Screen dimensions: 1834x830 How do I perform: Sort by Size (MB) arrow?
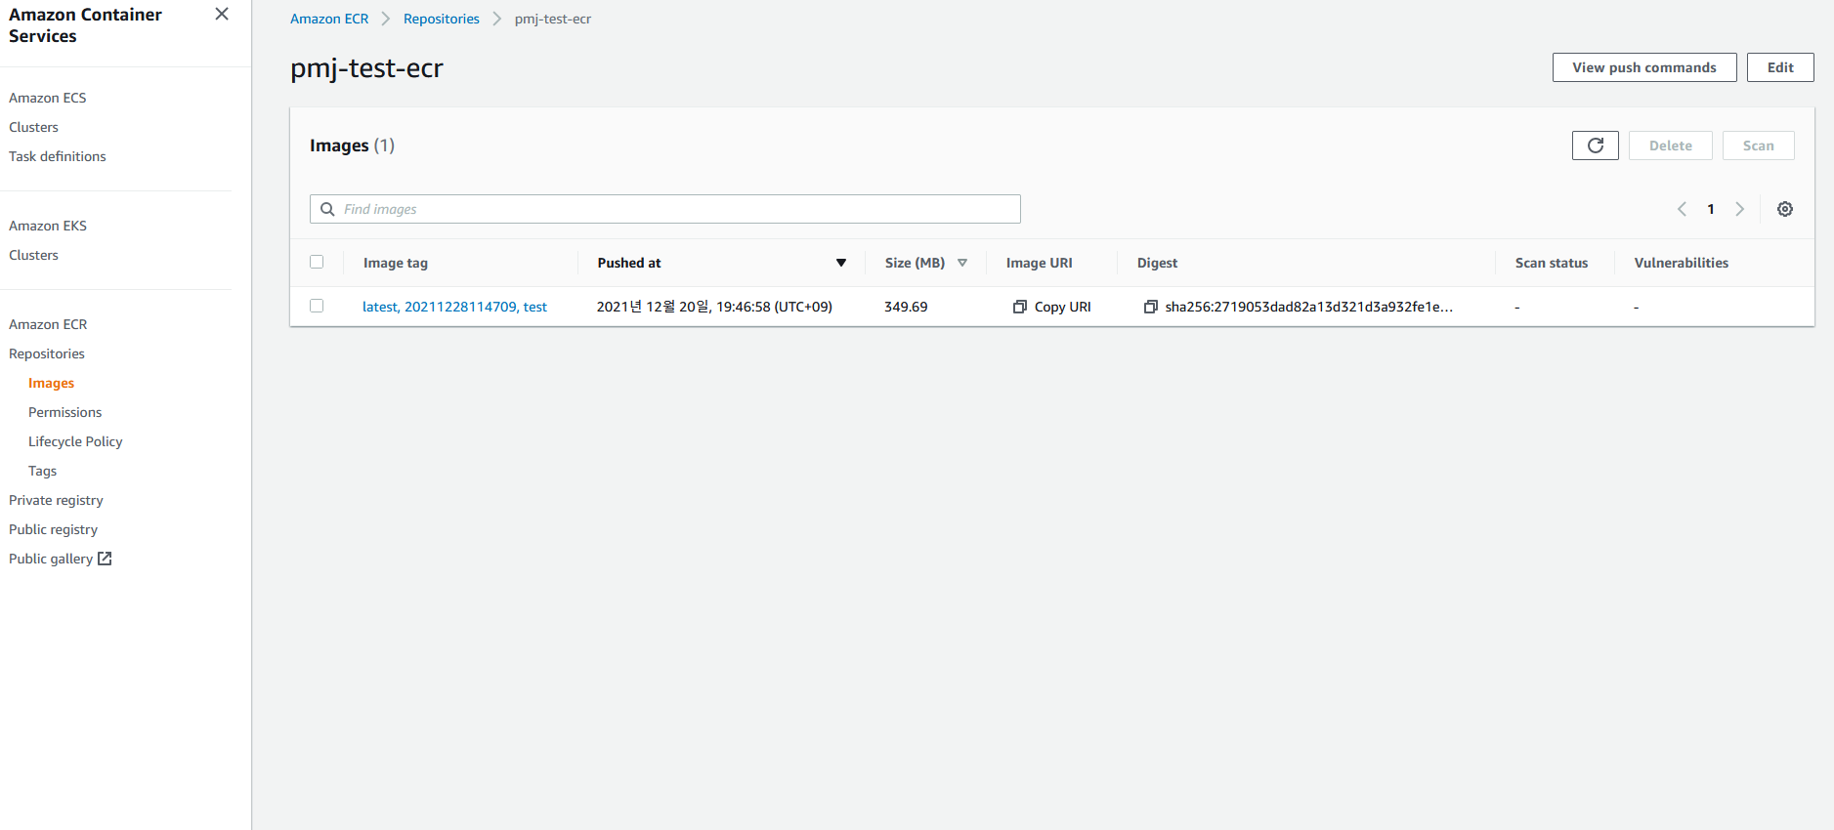click(962, 263)
